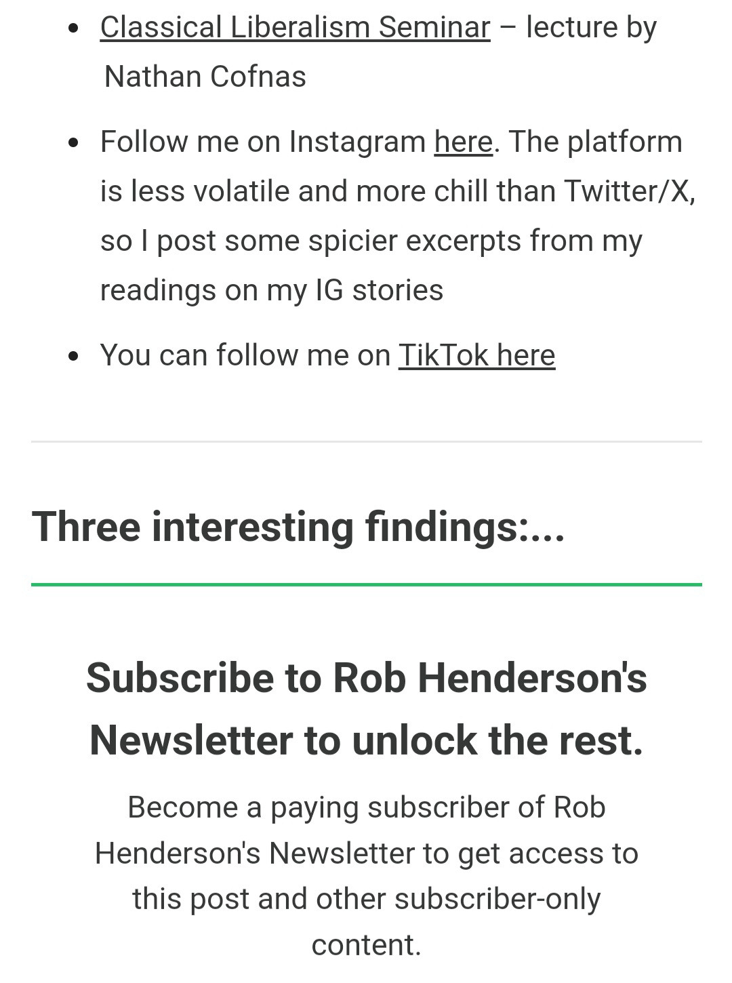732x983 pixels.
Task: Open the Classical Liberalism Seminar link
Action: click(295, 28)
